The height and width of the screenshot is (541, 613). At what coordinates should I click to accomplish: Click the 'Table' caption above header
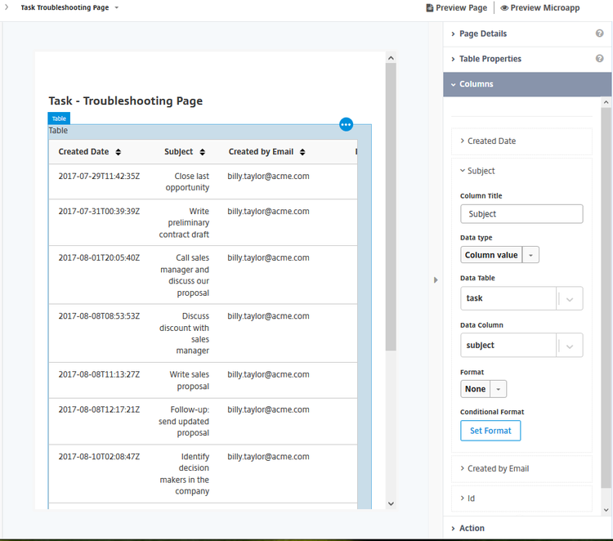[58, 131]
